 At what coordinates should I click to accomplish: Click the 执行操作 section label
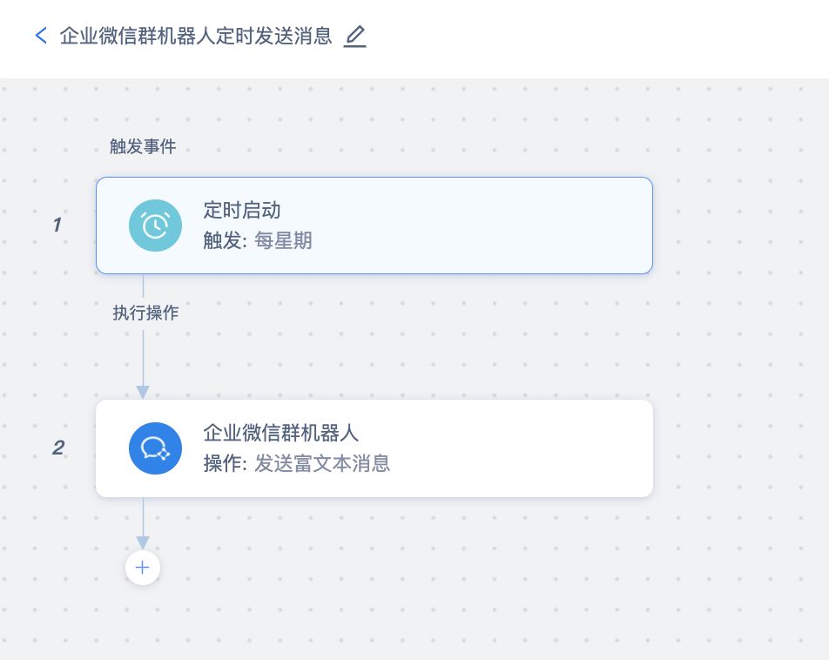[145, 312]
